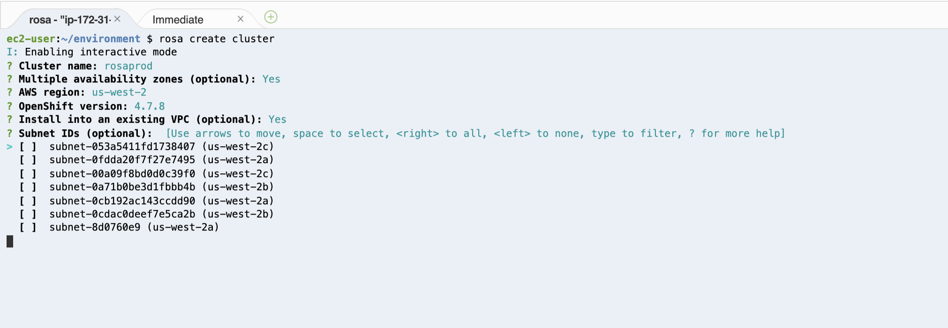Check the box for subnet-00a09f8bd0d0c39f0
Screen dimensions: 948x328
28,174
